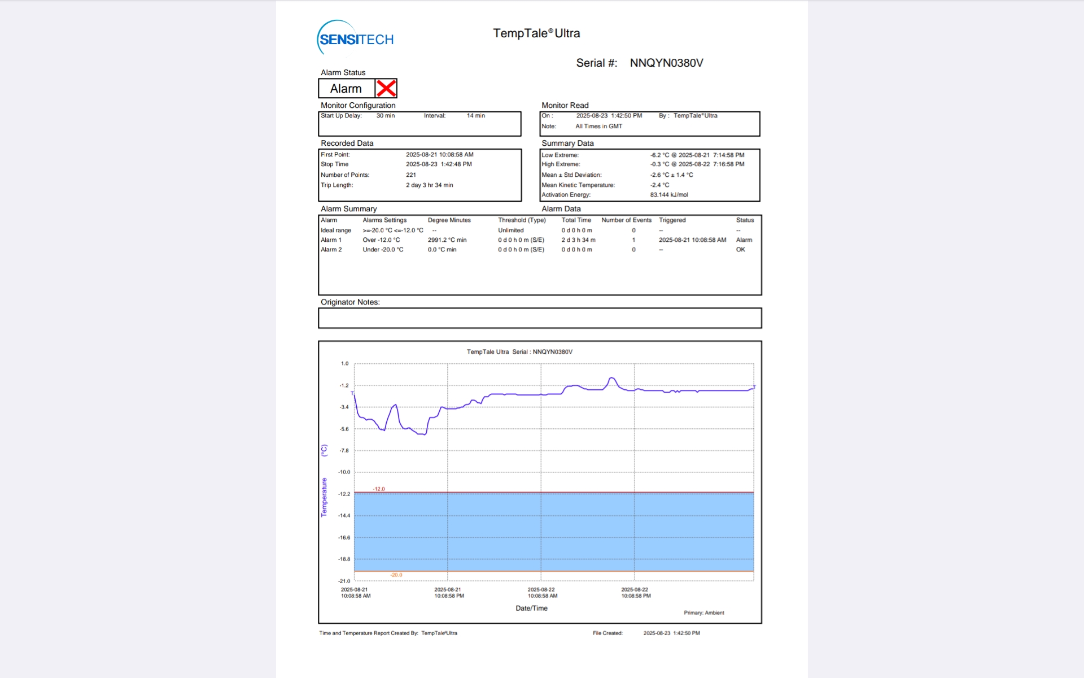Click the chart title TempTale Ultra Serial

coord(519,352)
